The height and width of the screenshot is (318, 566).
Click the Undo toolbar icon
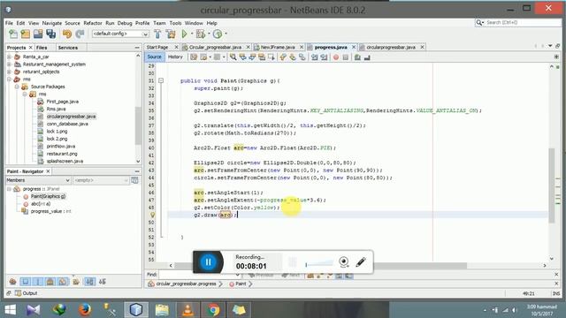[67, 34]
